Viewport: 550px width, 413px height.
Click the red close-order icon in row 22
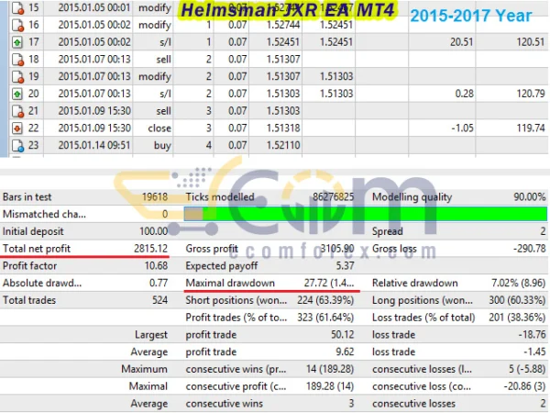[17, 128]
